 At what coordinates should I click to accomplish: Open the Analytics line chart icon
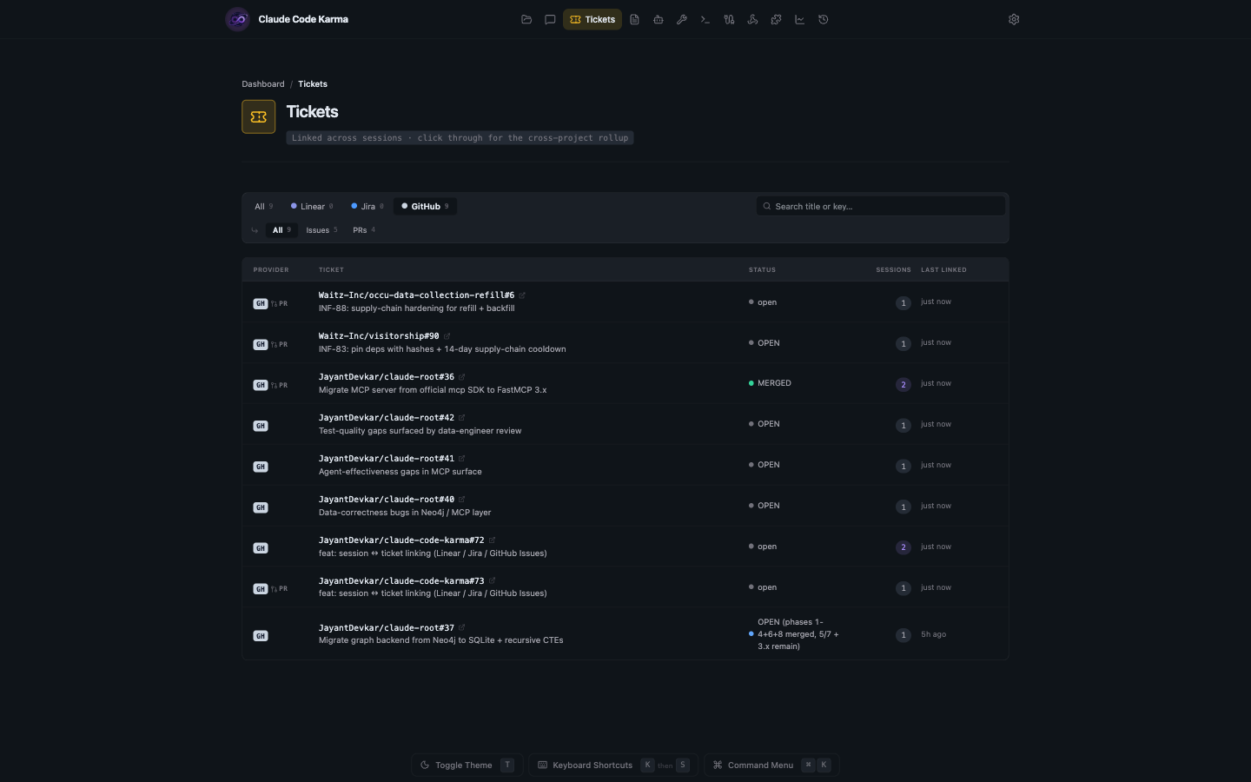pos(799,19)
